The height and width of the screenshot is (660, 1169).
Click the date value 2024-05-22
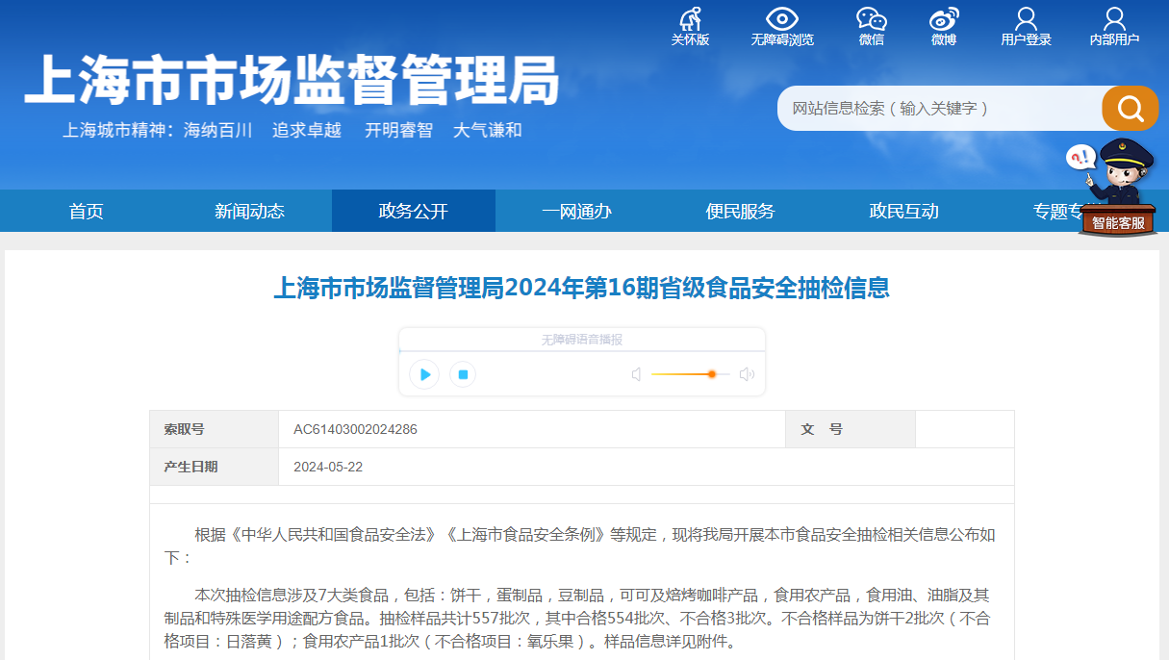coord(328,467)
